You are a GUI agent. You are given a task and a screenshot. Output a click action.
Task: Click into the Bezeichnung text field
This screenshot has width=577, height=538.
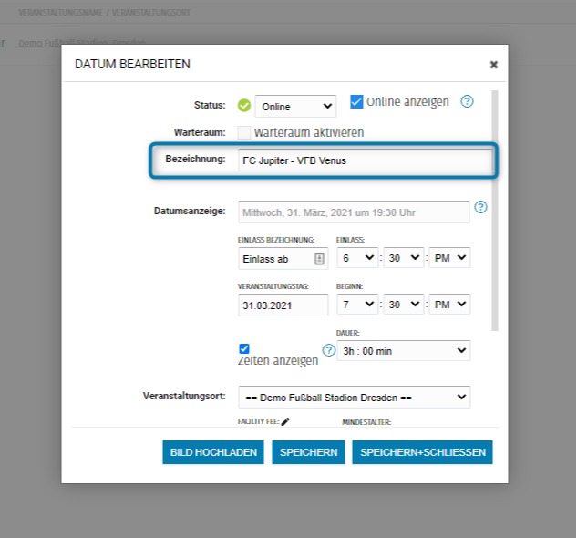tap(365, 161)
